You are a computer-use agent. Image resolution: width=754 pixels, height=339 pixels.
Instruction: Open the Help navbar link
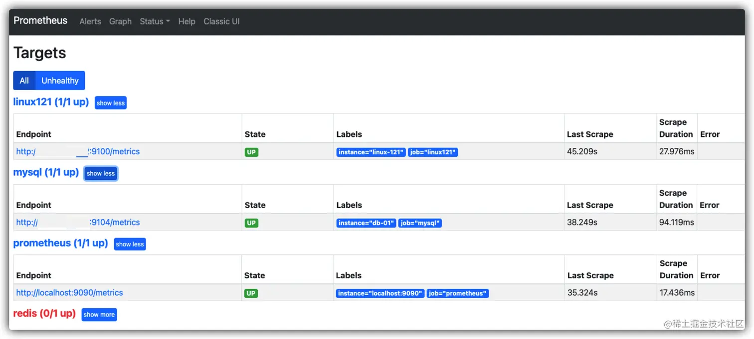[x=187, y=21]
